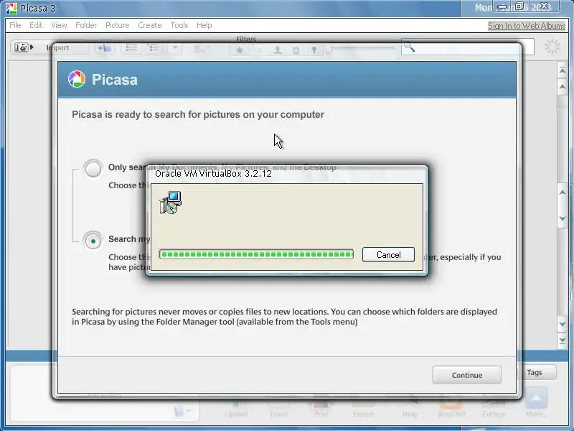Click the Shop icon in bottom bar

[409, 409]
